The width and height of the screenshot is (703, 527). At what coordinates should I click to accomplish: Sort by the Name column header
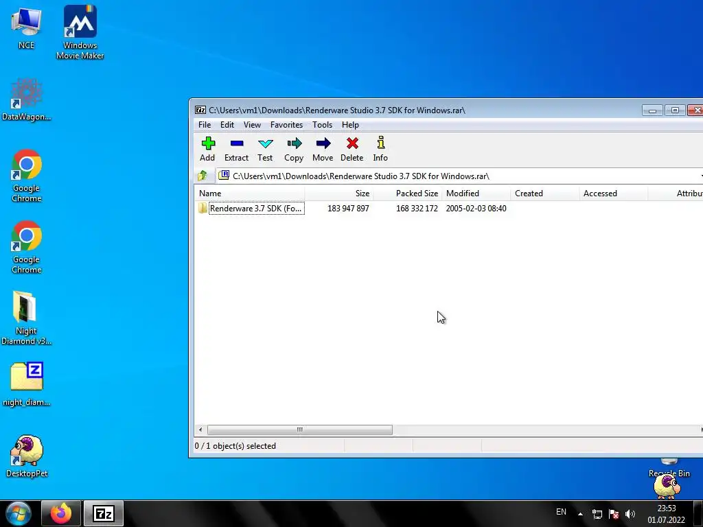coord(250,193)
